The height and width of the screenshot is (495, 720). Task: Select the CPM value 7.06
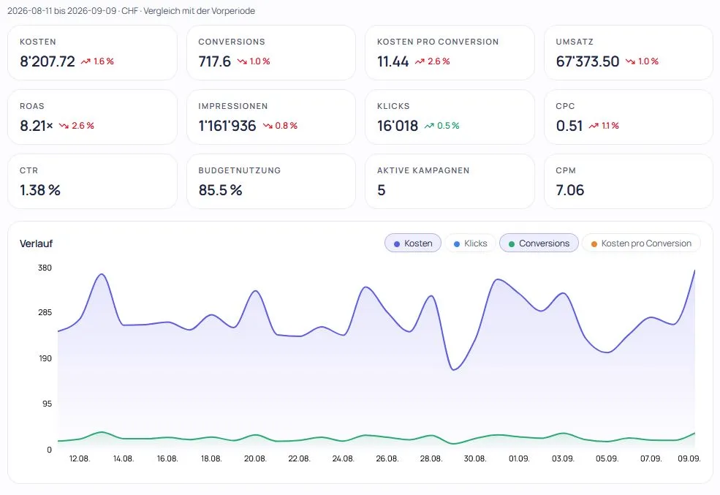click(570, 189)
